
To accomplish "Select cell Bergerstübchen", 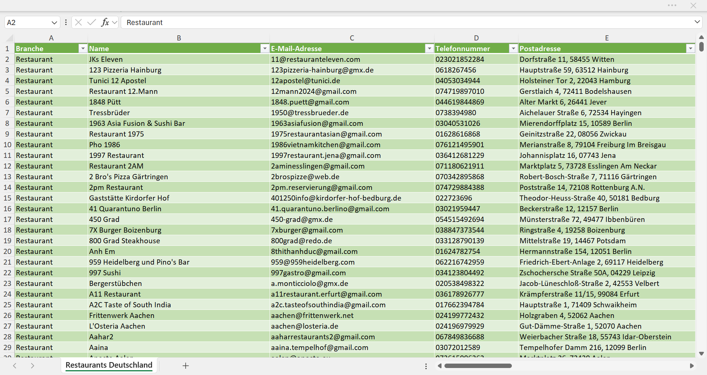I will pyautogui.click(x=179, y=283).
